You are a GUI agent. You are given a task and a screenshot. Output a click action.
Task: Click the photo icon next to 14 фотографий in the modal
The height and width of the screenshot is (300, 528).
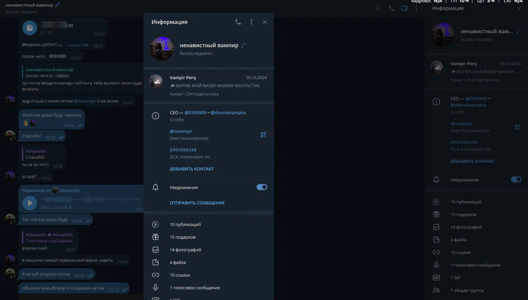tap(155, 250)
